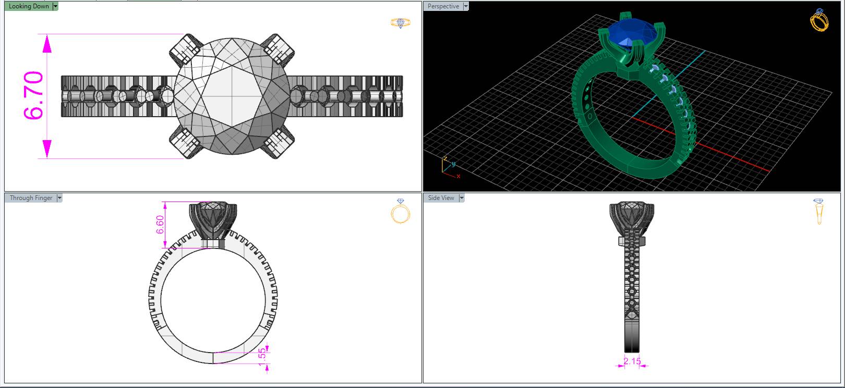Select the Through Finger viewport title
The height and width of the screenshot is (388, 845).
coord(31,198)
